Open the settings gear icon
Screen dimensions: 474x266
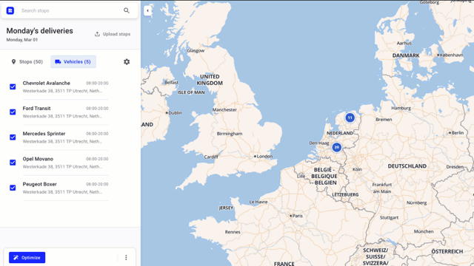tap(127, 62)
